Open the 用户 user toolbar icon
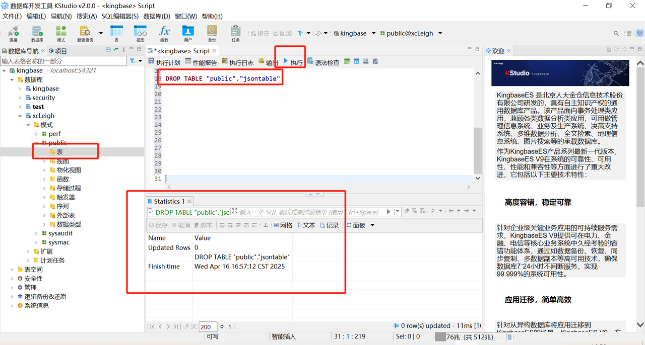This screenshot has width=645, height=345. tap(188, 33)
